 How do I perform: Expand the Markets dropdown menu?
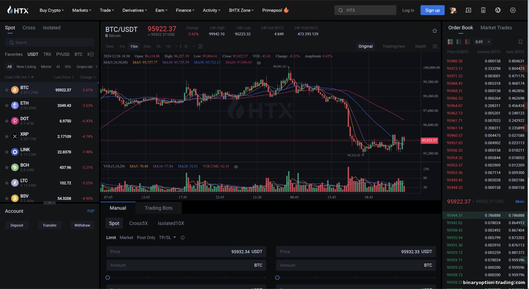click(x=82, y=10)
